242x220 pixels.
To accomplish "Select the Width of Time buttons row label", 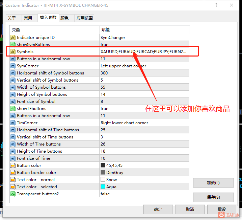I will (39, 144).
